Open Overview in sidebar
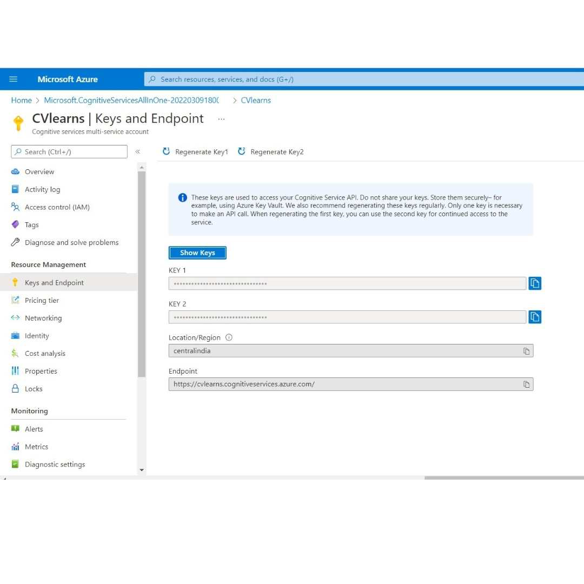This screenshot has height=584, width=584. click(x=39, y=172)
